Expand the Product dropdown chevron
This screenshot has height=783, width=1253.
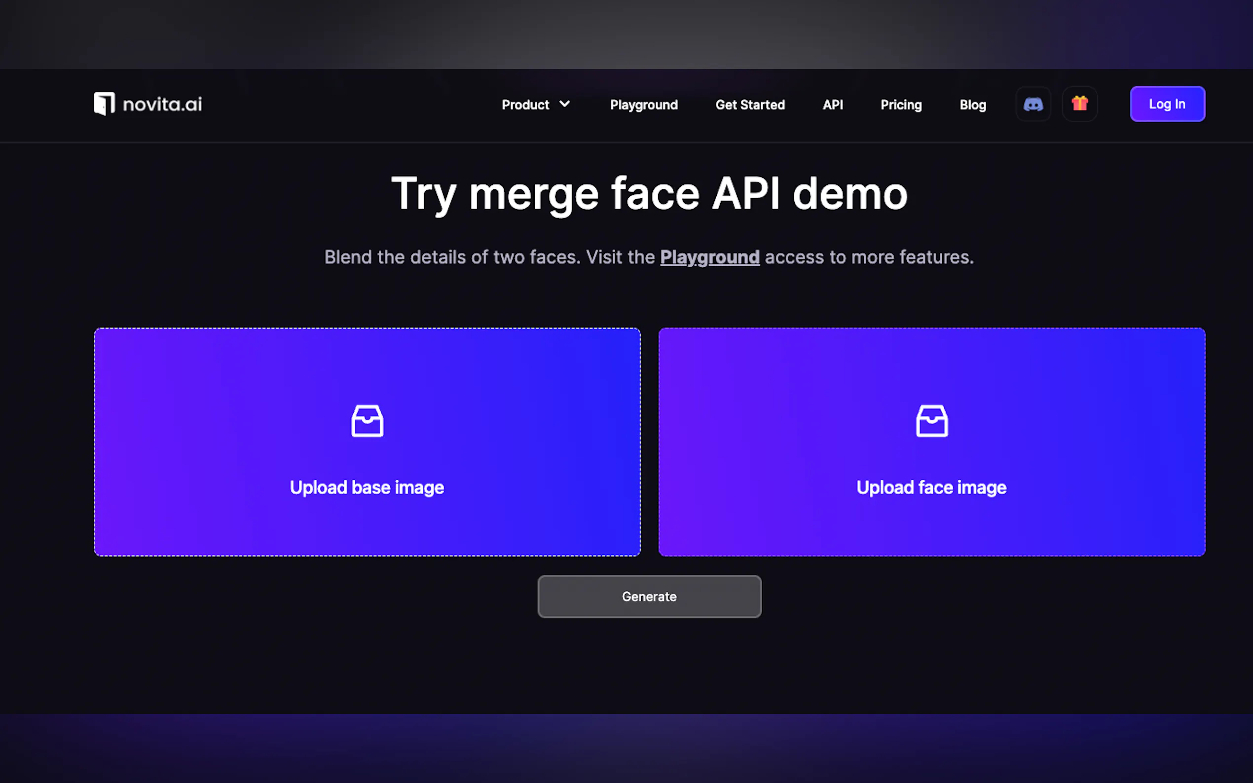pos(565,104)
